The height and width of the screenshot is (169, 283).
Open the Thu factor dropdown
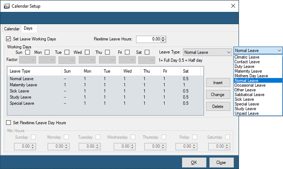coord(107,60)
